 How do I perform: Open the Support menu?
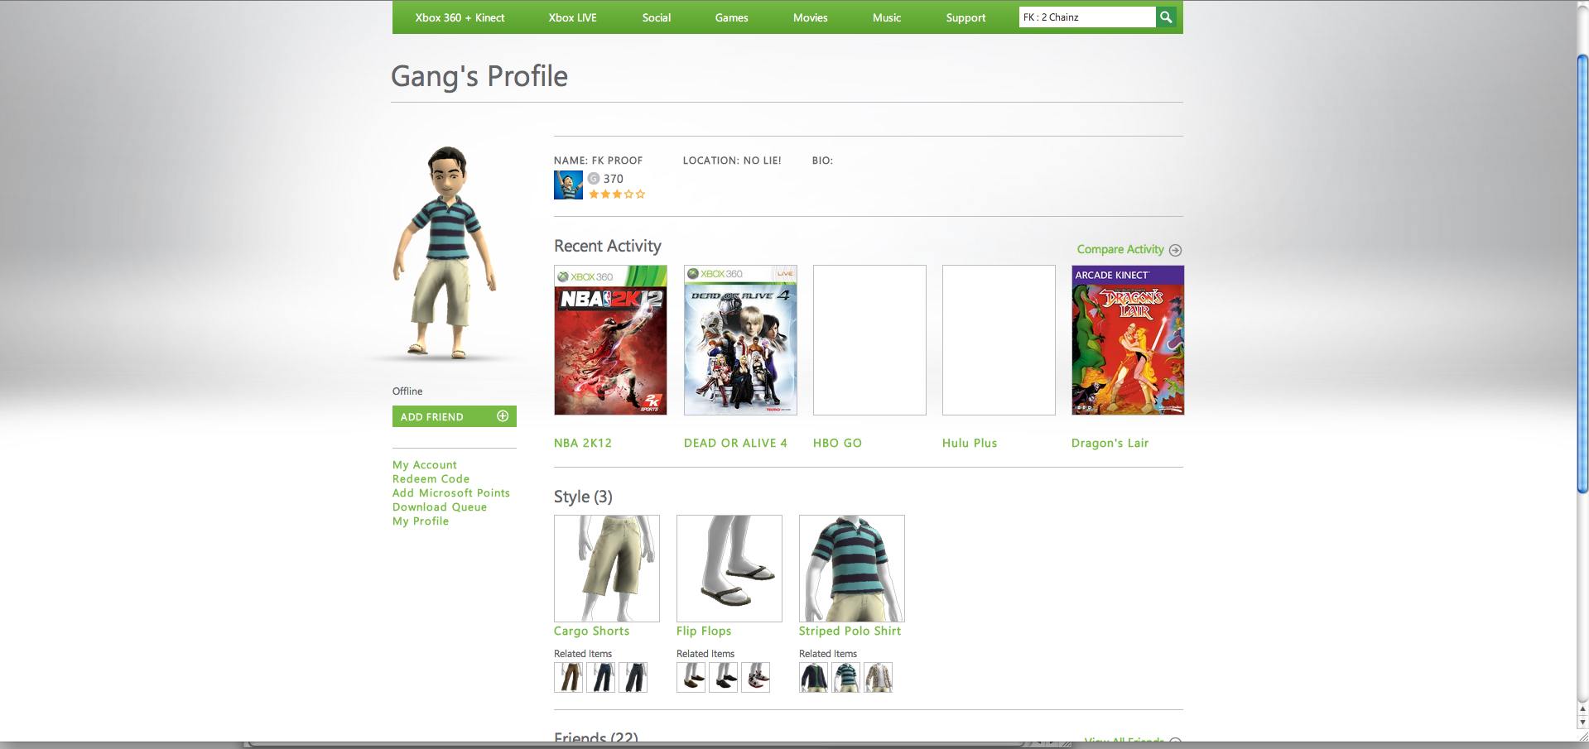pos(965,17)
